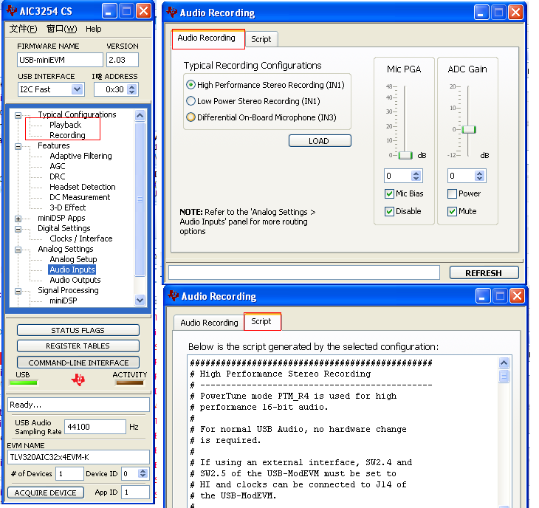Click the ADC Gain slider handle
This screenshot has height=508, width=539.
click(x=468, y=129)
